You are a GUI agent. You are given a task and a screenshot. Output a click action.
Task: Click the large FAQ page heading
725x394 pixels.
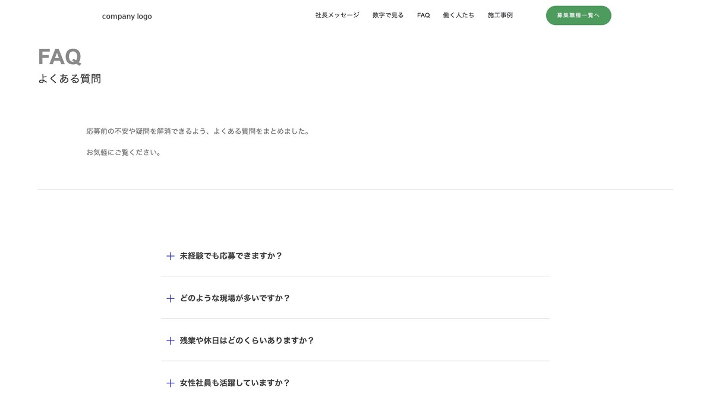tap(59, 57)
